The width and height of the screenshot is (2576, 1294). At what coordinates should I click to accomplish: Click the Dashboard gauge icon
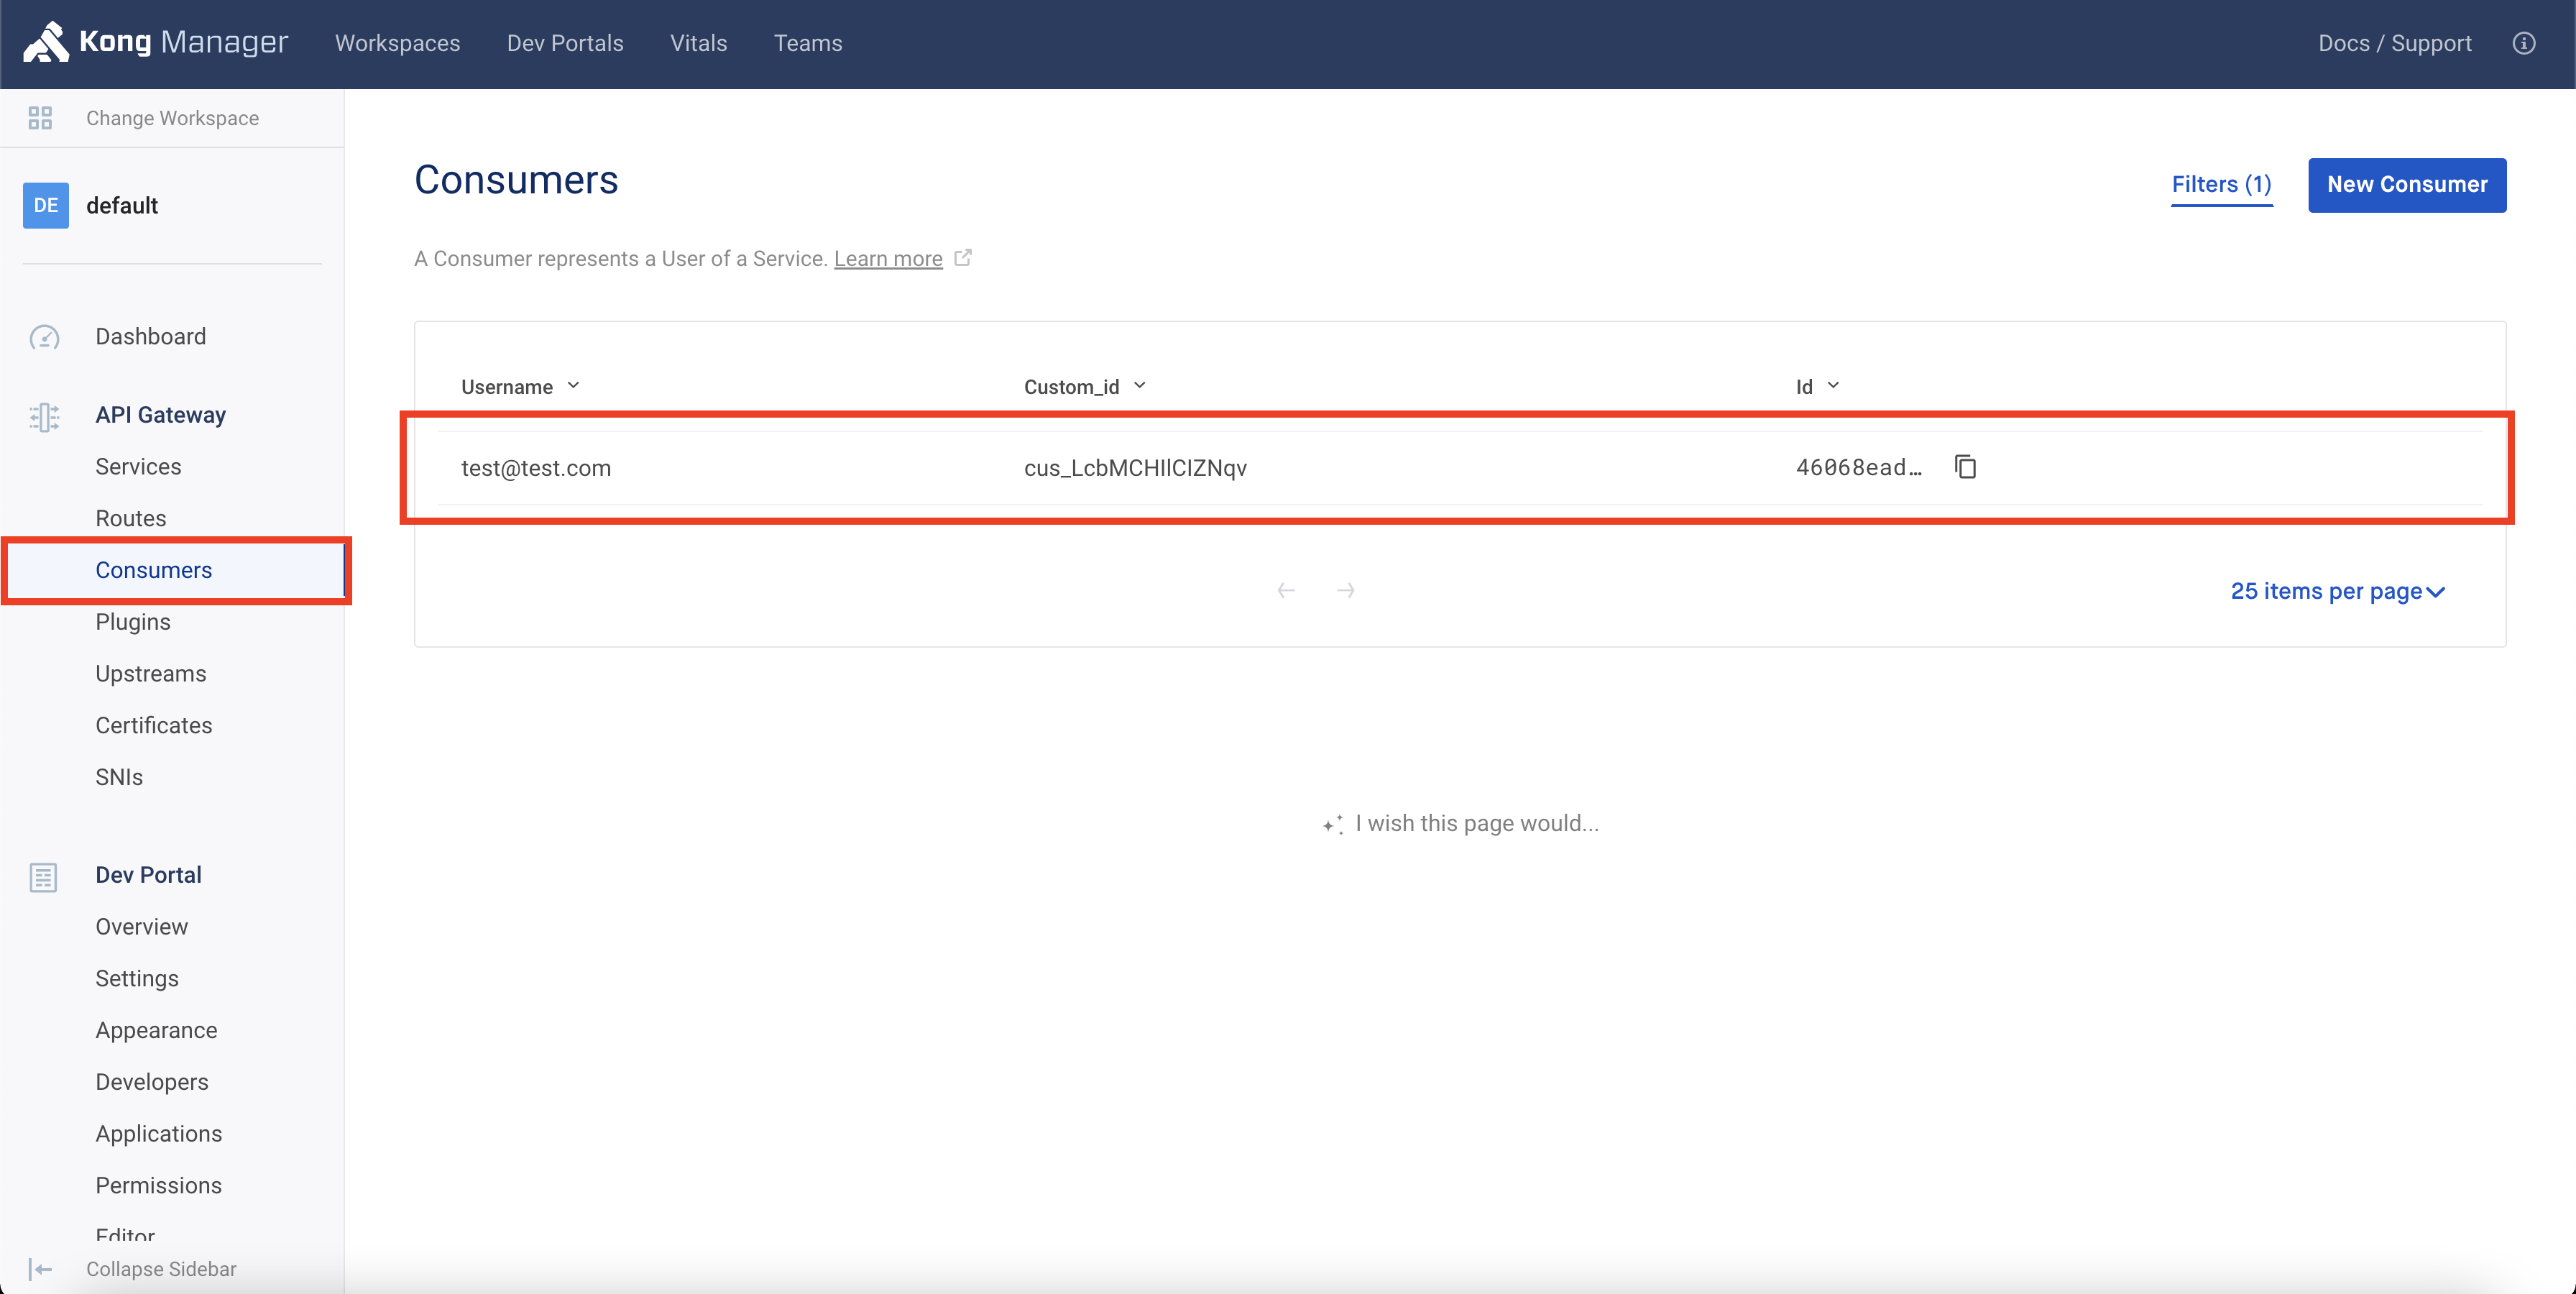[x=44, y=337]
